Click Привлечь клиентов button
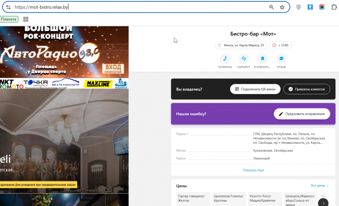The height and width of the screenshot is (206, 339). coord(307,89)
